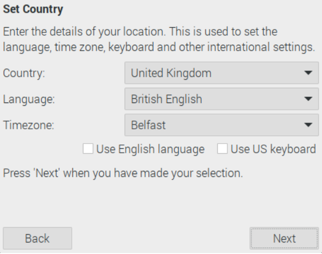Open the Language dropdown showing British English
Image resolution: width=322 pixels, height=254 pixels.
pos(221,99)
